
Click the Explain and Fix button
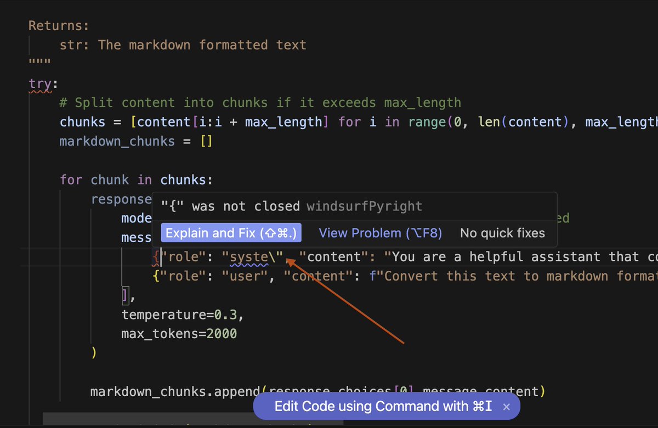[x=231, y=233]
